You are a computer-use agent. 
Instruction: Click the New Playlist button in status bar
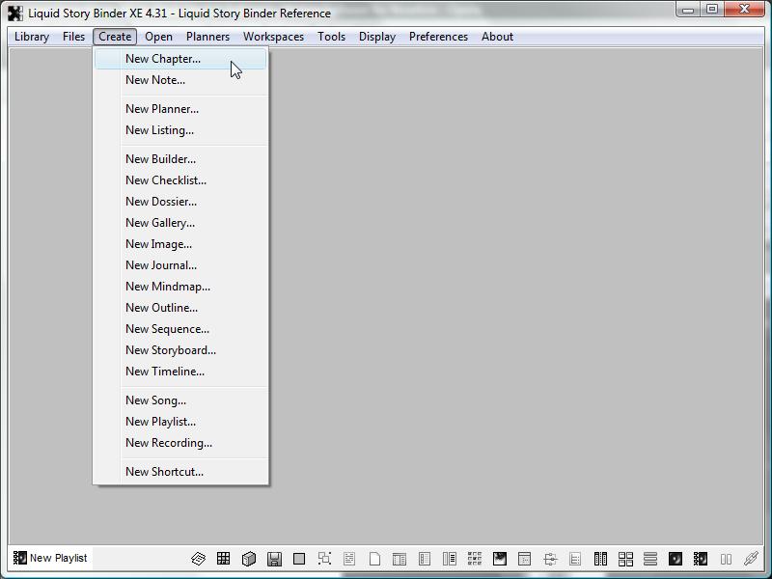(50, 558)
